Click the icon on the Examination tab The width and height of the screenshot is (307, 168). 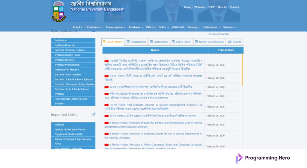[x=128, y=42]
